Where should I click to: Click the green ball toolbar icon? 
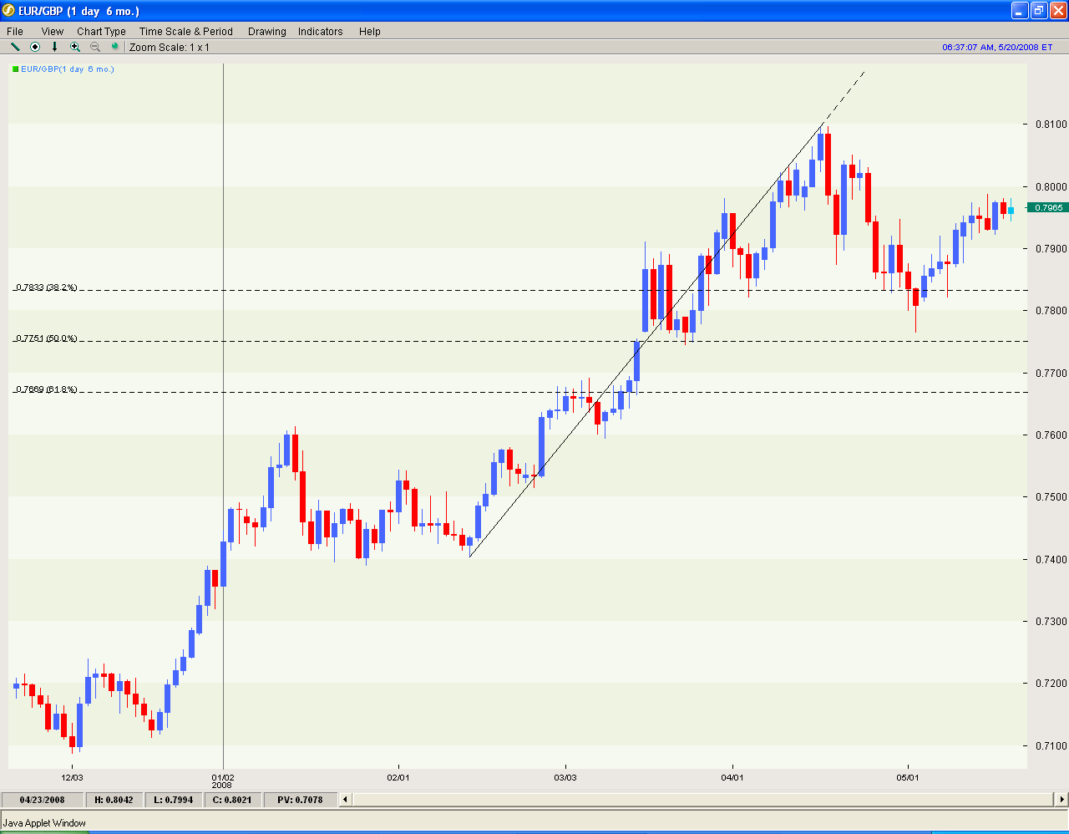tap(115, 47)
